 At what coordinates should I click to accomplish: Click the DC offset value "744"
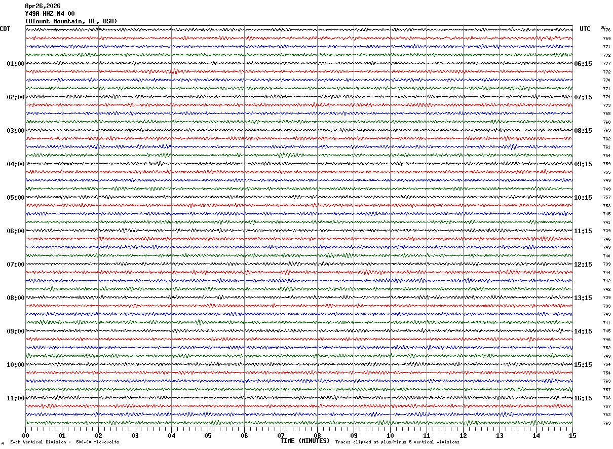point(607,273)
